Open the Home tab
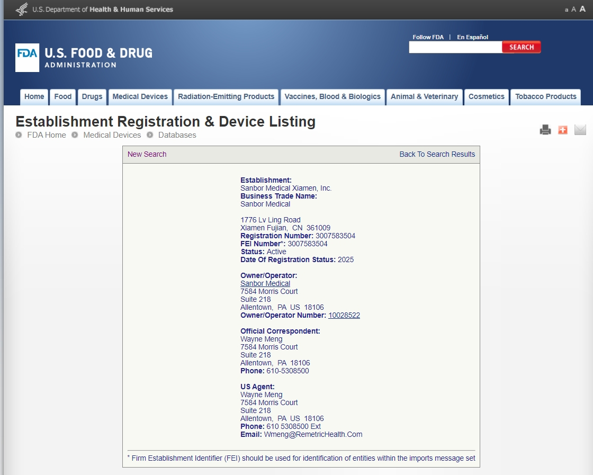 (x=34, y=97)
